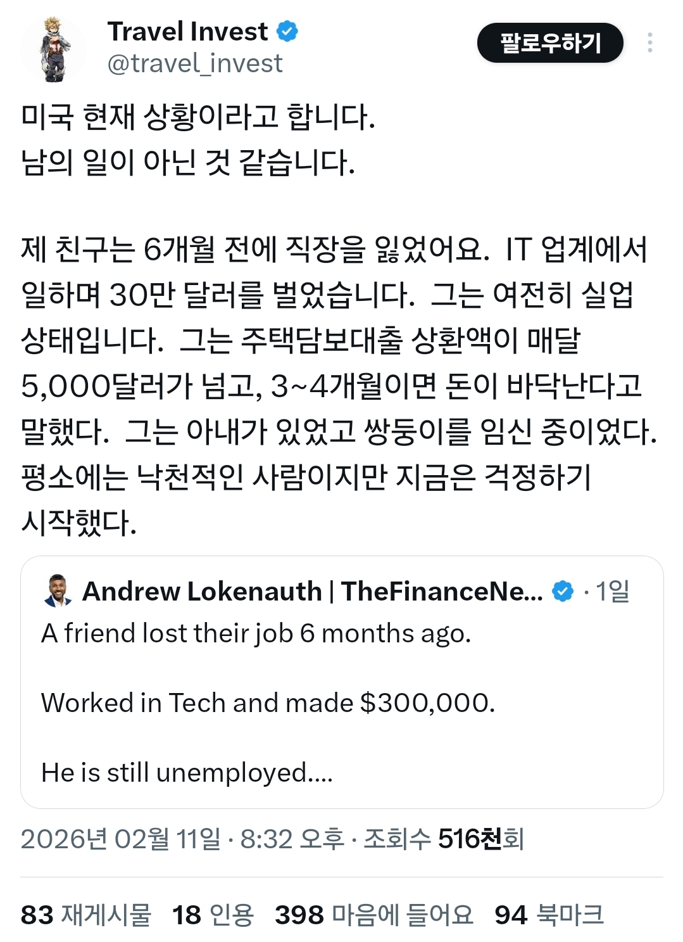Click Andrew Lokenauth's verified badge
The height and width of the screenshot is (942, 683).
tap(563, 591)
